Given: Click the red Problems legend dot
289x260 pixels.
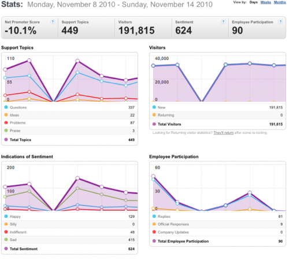Looking at the screenshot, I should (6, 122).
